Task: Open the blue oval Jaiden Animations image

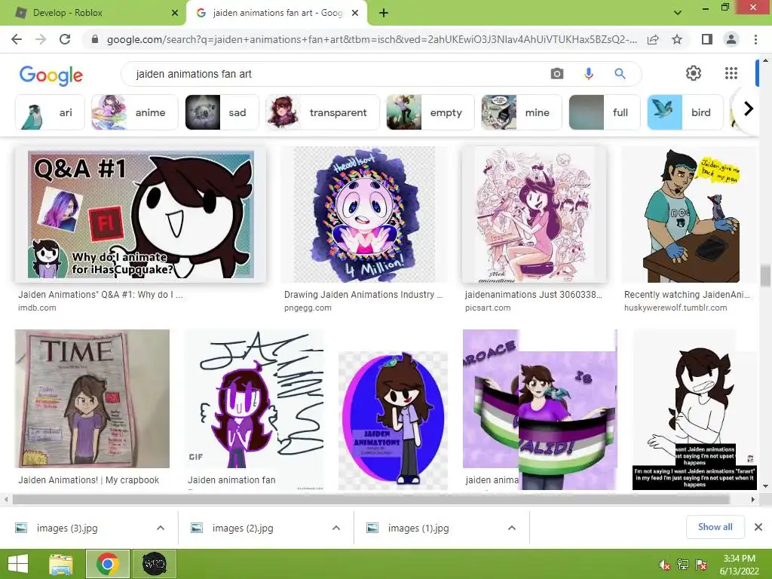Action: click(394, 420)
